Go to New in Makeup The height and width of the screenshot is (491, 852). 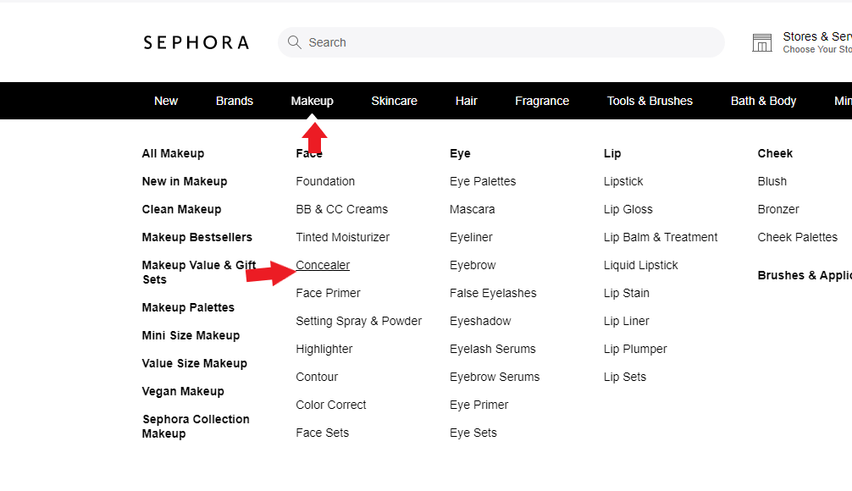pyautogui.click(x=184, y=181)
